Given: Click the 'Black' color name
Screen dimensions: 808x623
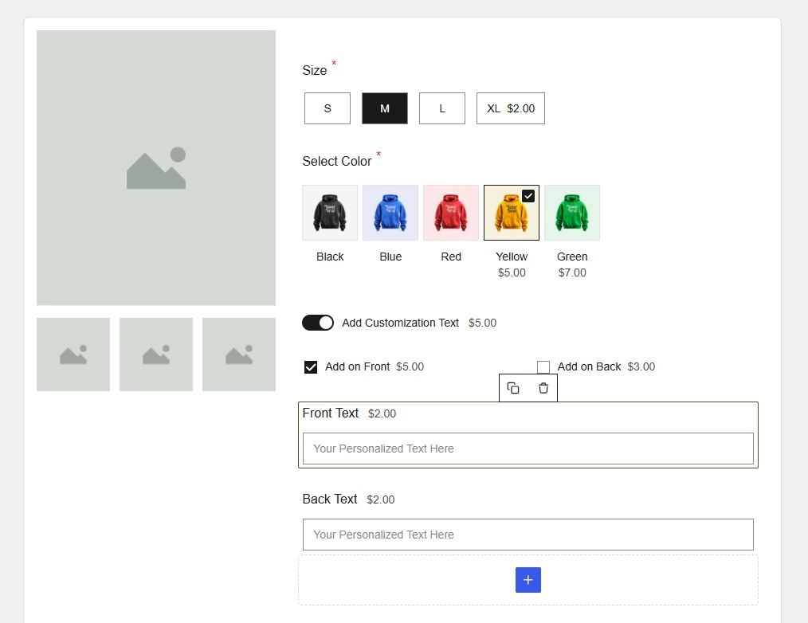Looking at the screenshot, I should [330, 257].
